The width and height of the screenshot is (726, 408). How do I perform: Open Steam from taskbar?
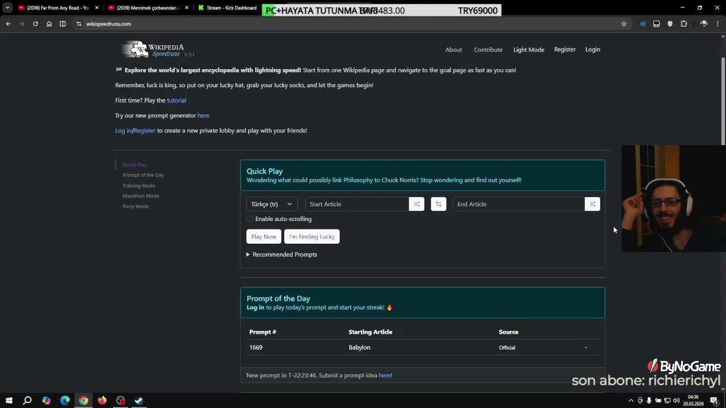point(139,401)
